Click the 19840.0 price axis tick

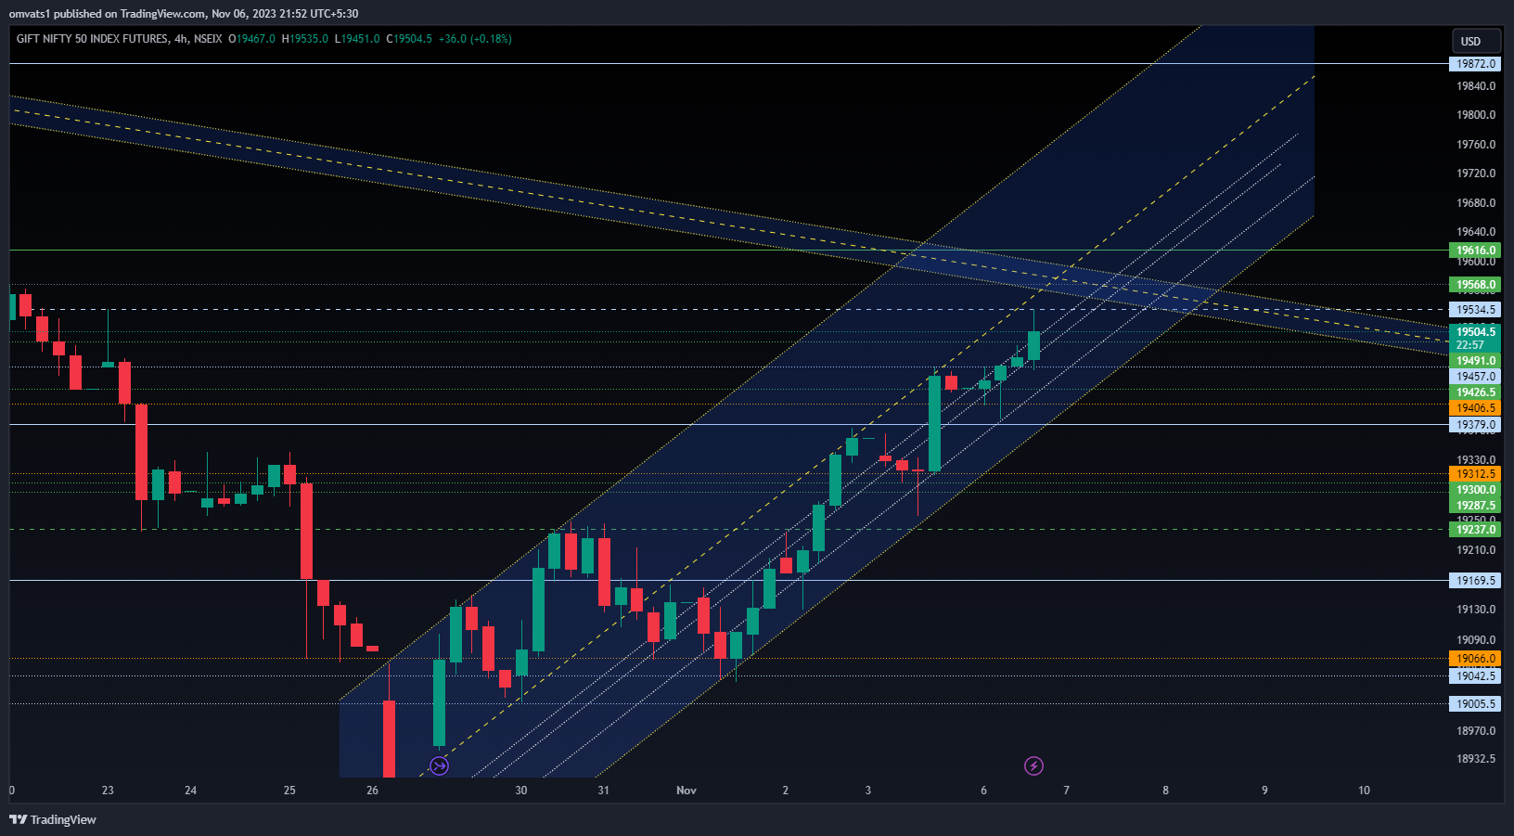(x=1476, y=86)
